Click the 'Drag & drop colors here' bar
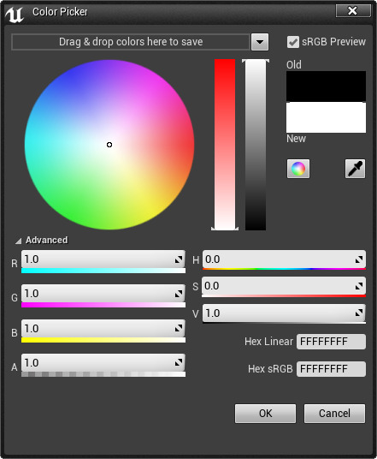Screen dimensions: 377x459 [x=131, y=42]
